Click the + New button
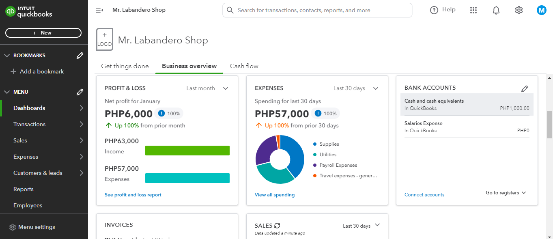553x239 pixels. [43, 33]
